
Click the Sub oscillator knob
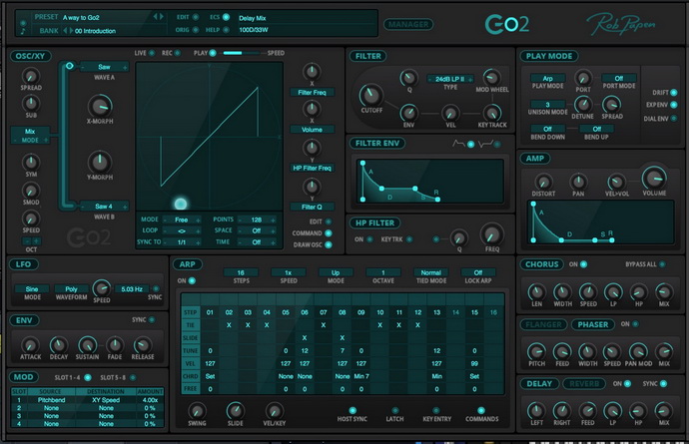tap(30, 103)
